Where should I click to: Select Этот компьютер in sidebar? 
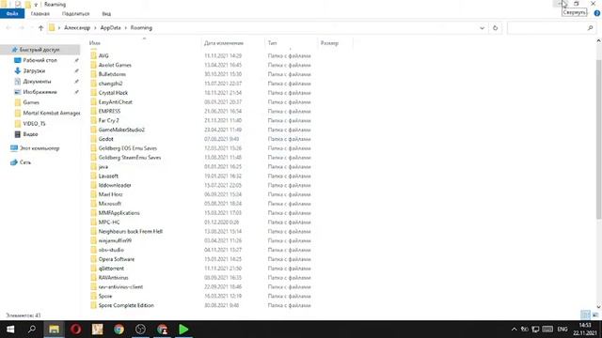(40, 148)
